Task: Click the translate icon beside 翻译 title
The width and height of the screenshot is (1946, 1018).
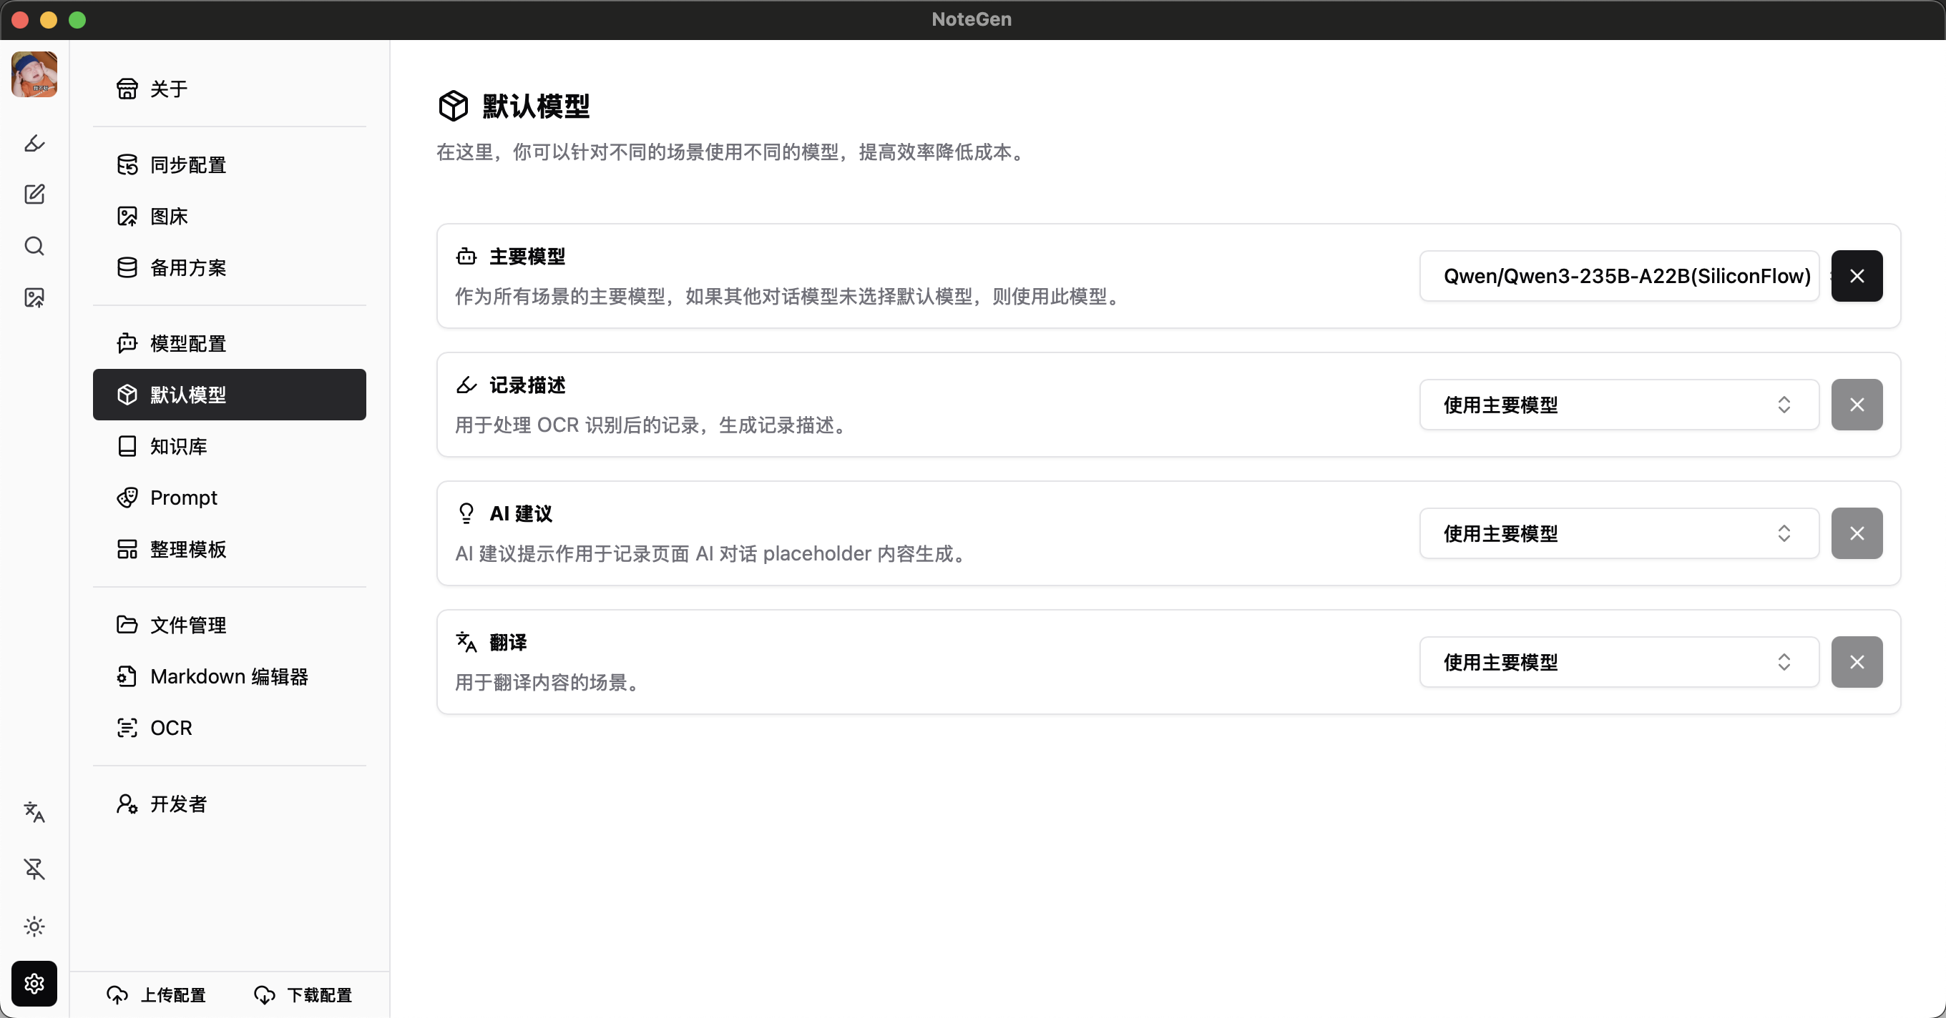Action: coord(466,642)
